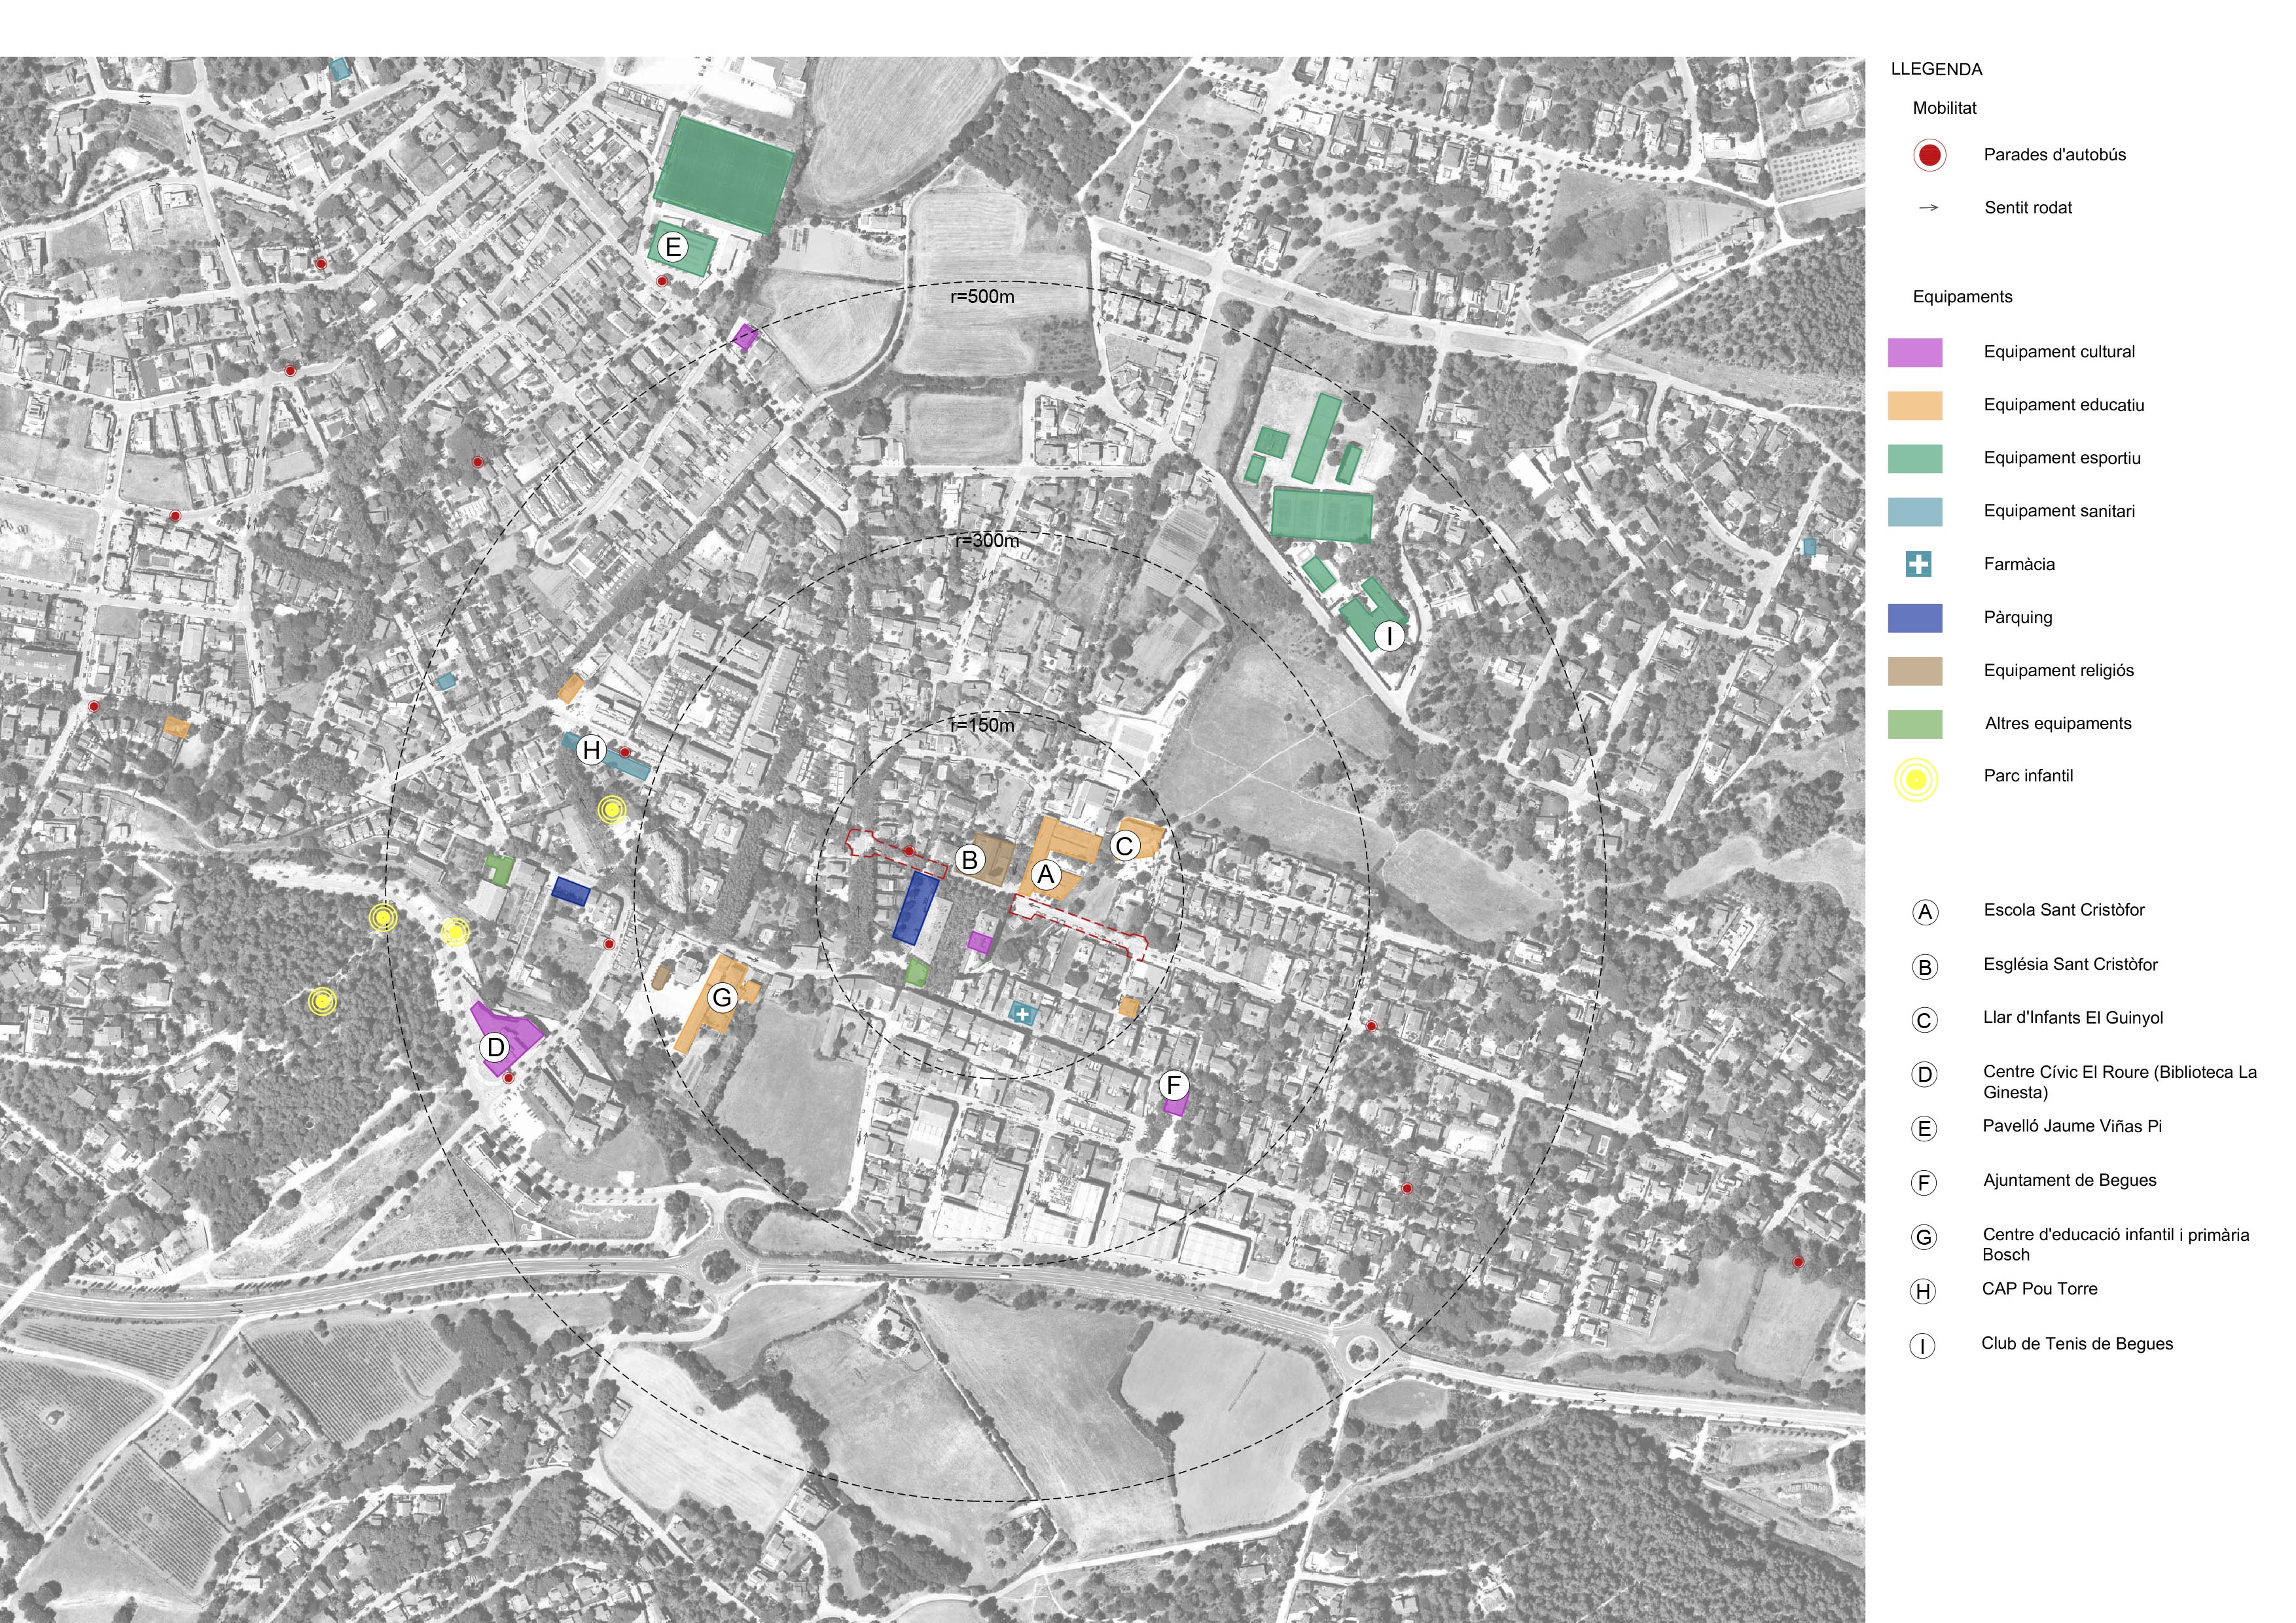Click the pharmacy cross icon on the map
The image size is (2296, 1623).
(1022, 1014)
